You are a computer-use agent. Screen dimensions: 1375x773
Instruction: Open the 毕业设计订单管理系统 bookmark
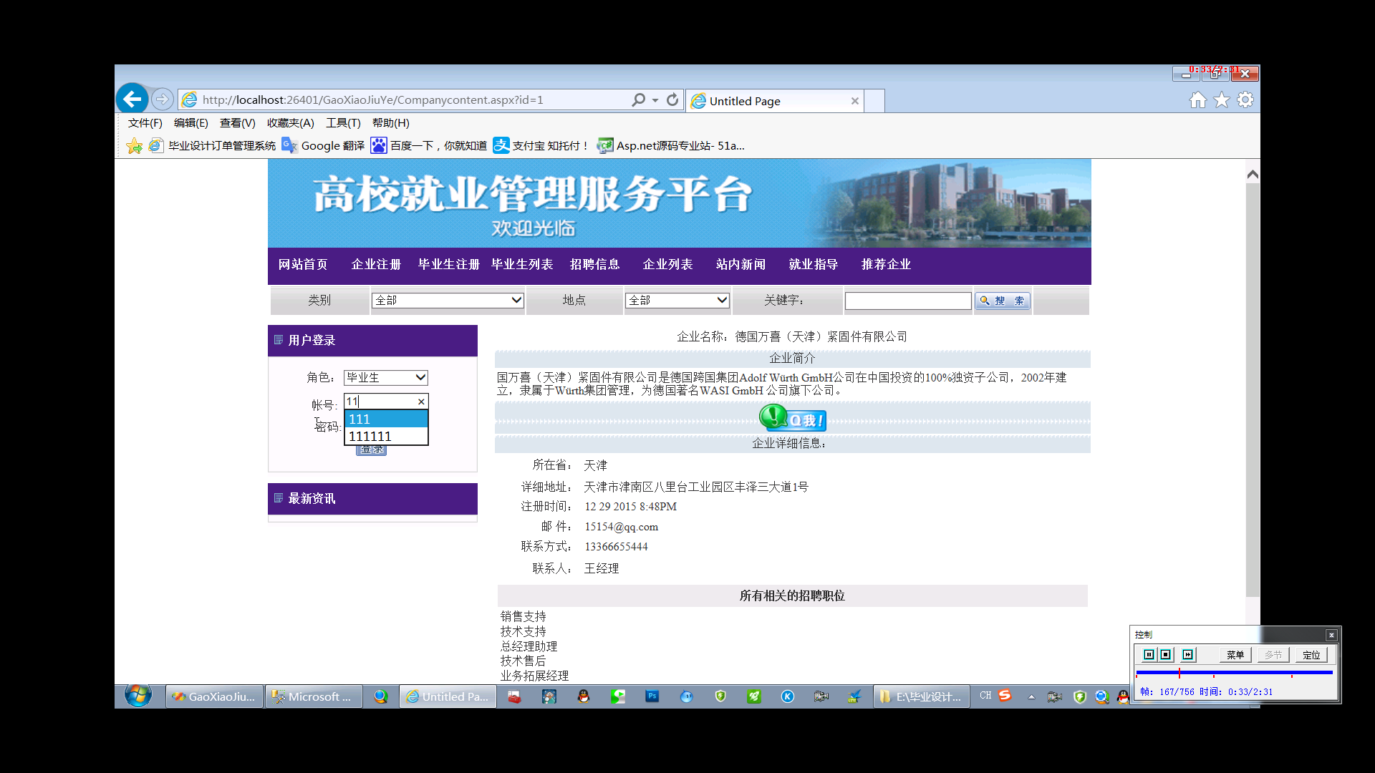[x=212, y=146]
